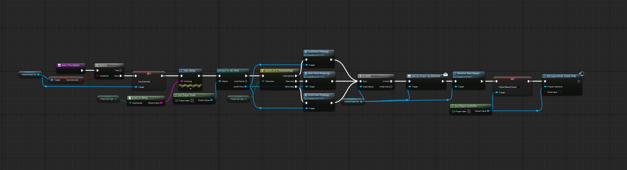The width and height of the screenshot is (627, 170).
Task: Click the Branch Condition input pin
Action: 98,76
